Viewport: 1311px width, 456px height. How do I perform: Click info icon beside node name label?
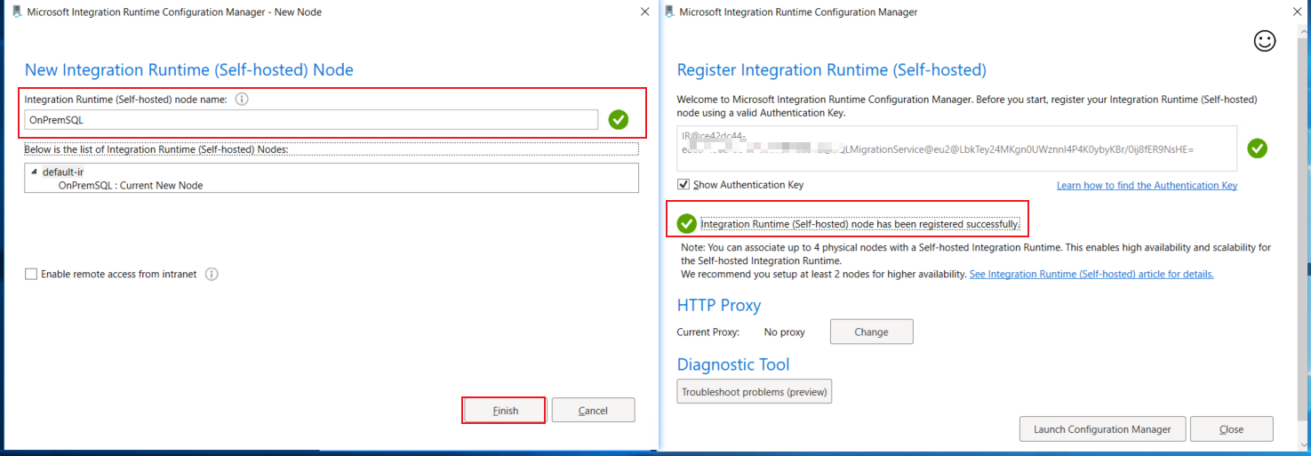pos(242,100)
